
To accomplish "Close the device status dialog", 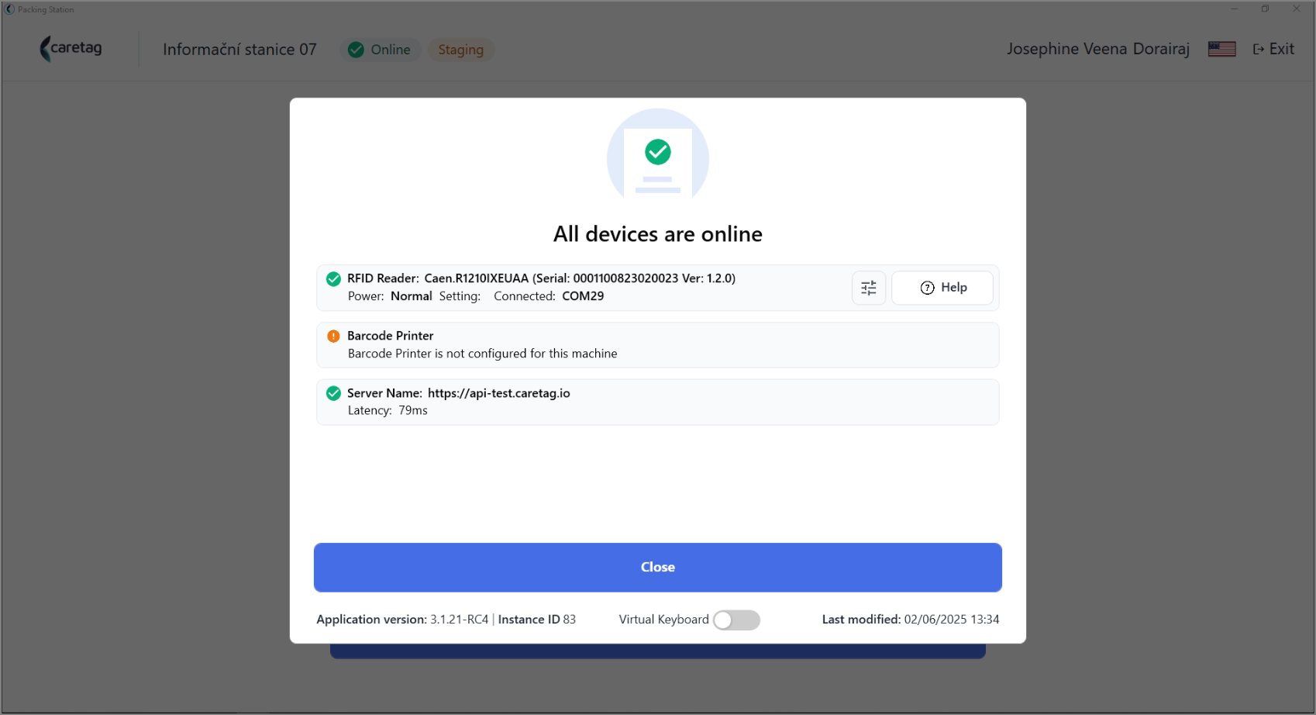I will (x=657, y=567).
